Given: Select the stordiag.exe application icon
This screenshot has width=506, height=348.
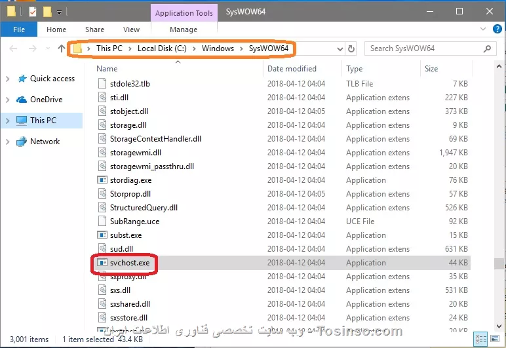Looking at the screenshot, I should pyautogui.click(x=102, y=180).
